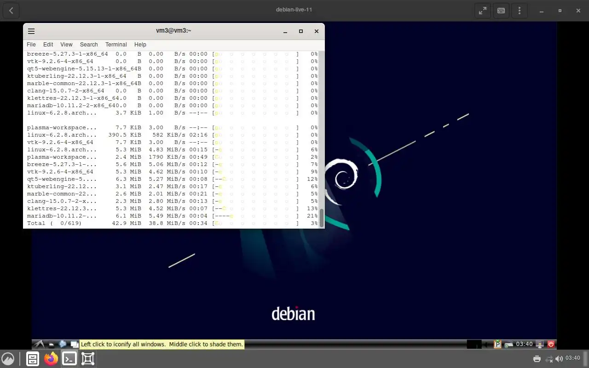Maximize the terminal window
The height and width of the screenshot is (368, 589).
coord(301,31)
